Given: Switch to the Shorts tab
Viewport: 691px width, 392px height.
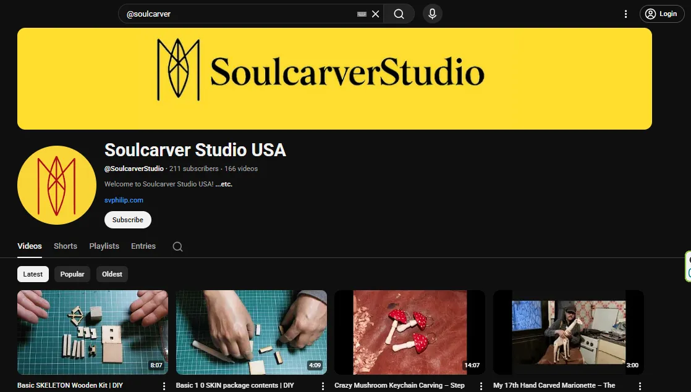Looking at the screenshot, I should click(x=65, y=246).
